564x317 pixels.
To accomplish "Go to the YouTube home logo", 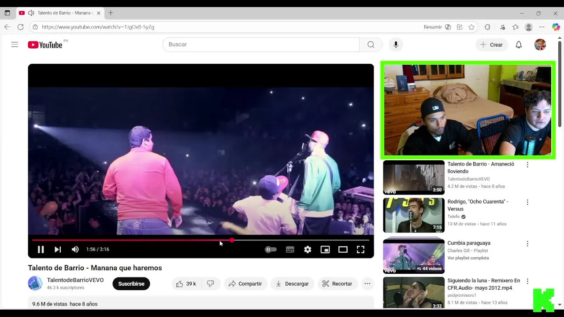I will click(45, 44).
